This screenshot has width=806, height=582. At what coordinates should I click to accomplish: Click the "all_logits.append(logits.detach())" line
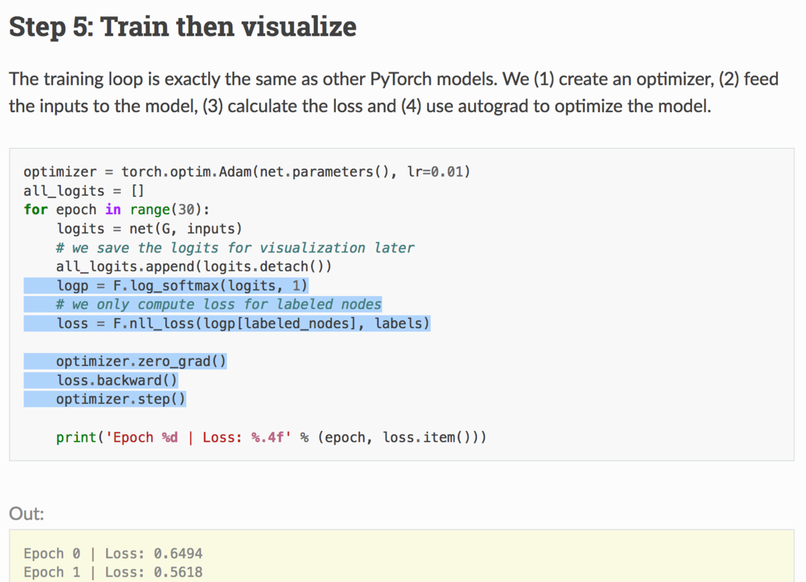click(194, 266)
